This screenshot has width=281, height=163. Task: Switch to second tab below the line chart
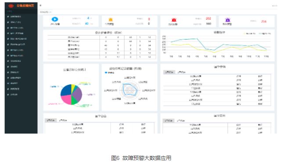click(x=181, y=72)
